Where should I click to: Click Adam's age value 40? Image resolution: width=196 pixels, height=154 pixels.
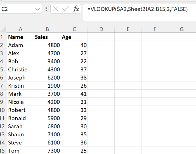pyautogui.click(x=74, y=45)
